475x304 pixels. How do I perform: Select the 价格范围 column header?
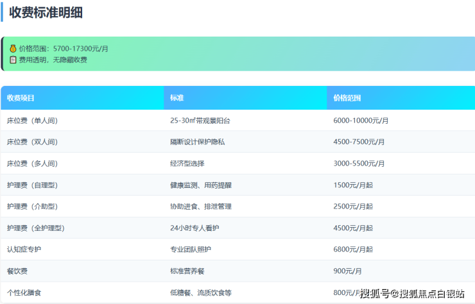[x=347, y=98]
